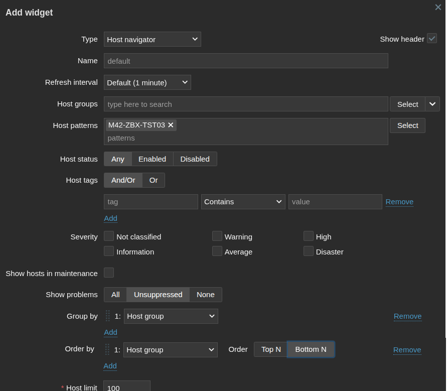The width and height of the screenshot is (447, 391).
Task: Click Remove link beside tag value
Action: pyautogui.click(x=399, y=202)
